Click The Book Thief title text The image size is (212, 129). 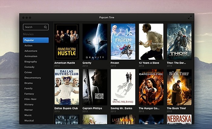click(x=177, y=108)
